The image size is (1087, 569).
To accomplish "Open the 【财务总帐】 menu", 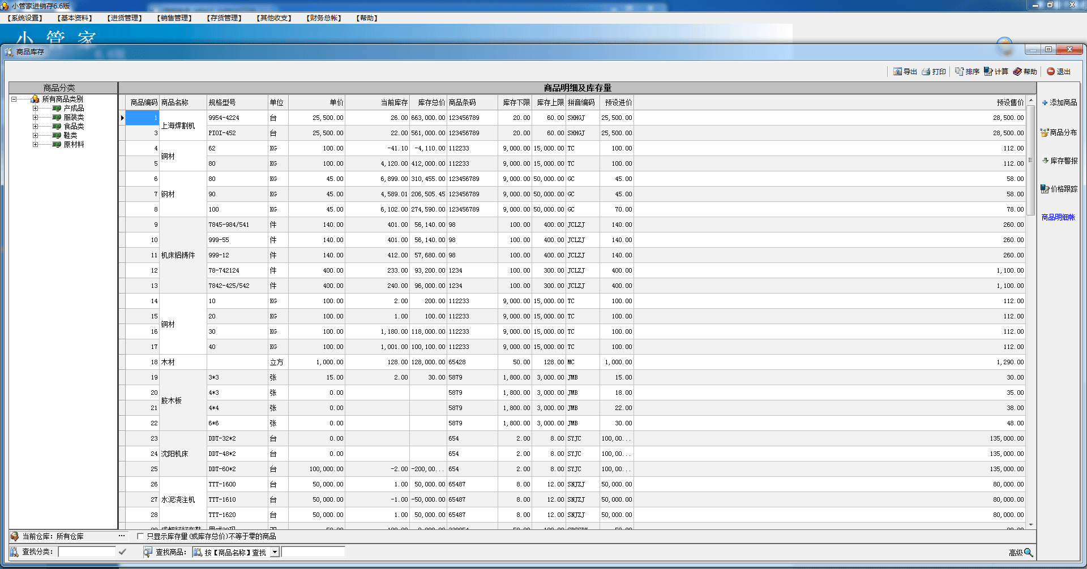I will coord(324,18).
